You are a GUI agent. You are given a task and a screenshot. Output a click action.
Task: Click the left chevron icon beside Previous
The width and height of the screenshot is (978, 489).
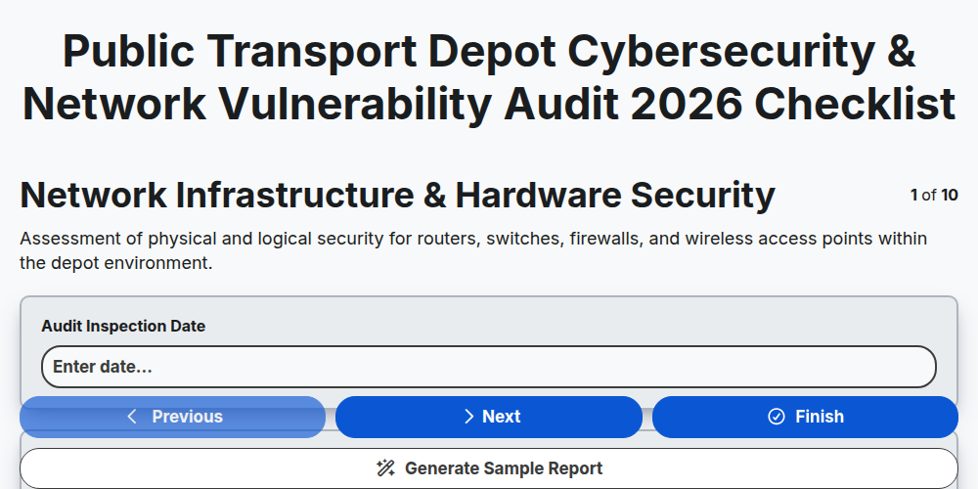[132, 417]
